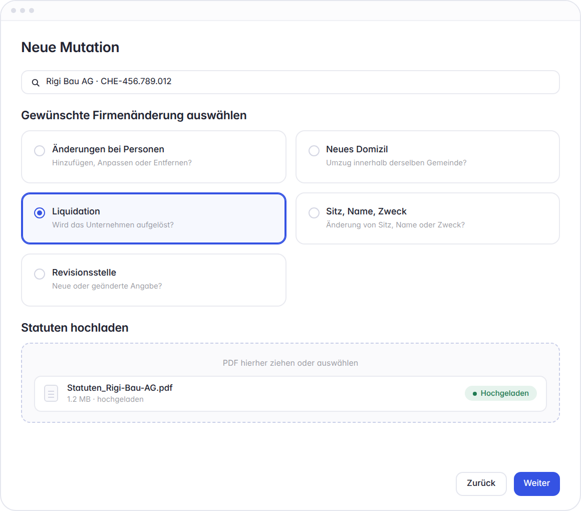Click the selected Liquidation radio button
The height and width of the screenshot is (511, 581).
[40, 213]
